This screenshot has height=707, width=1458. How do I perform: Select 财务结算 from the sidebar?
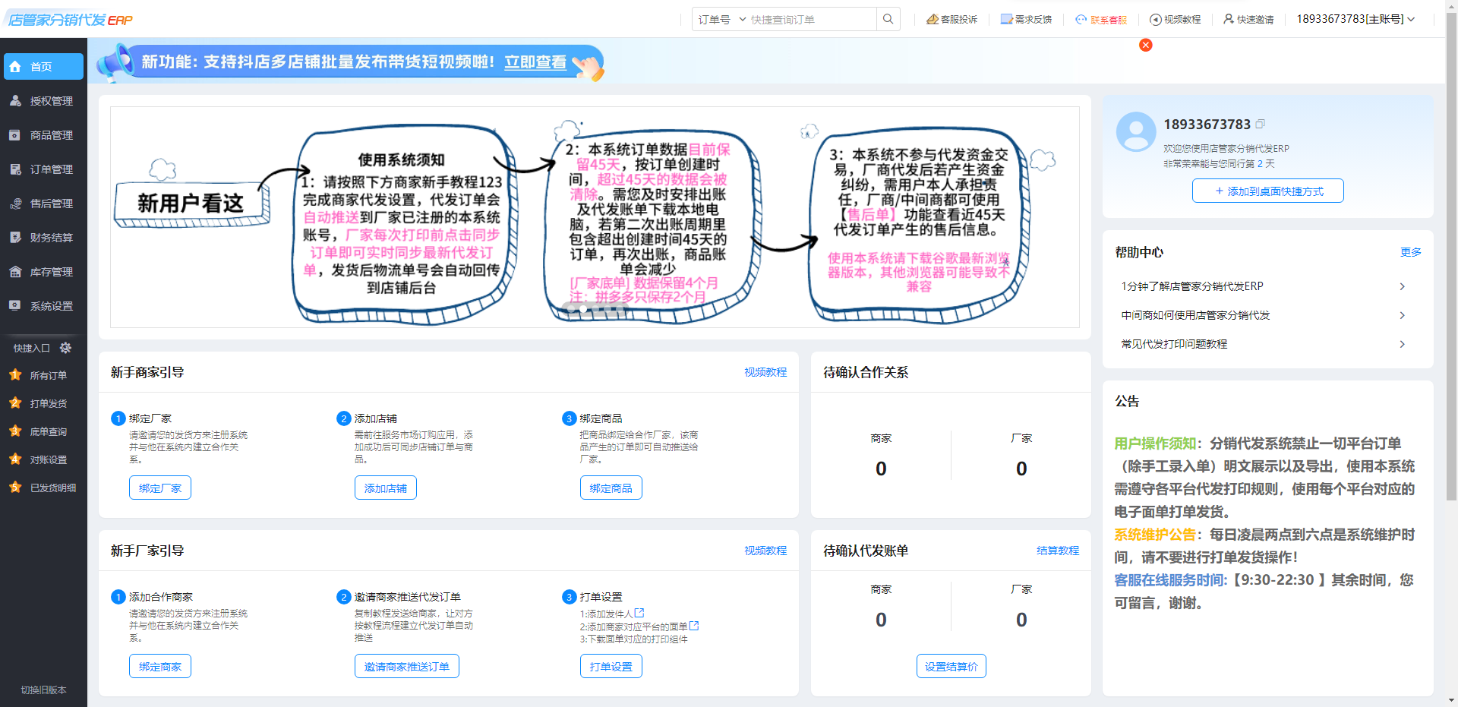coord(51,238)
